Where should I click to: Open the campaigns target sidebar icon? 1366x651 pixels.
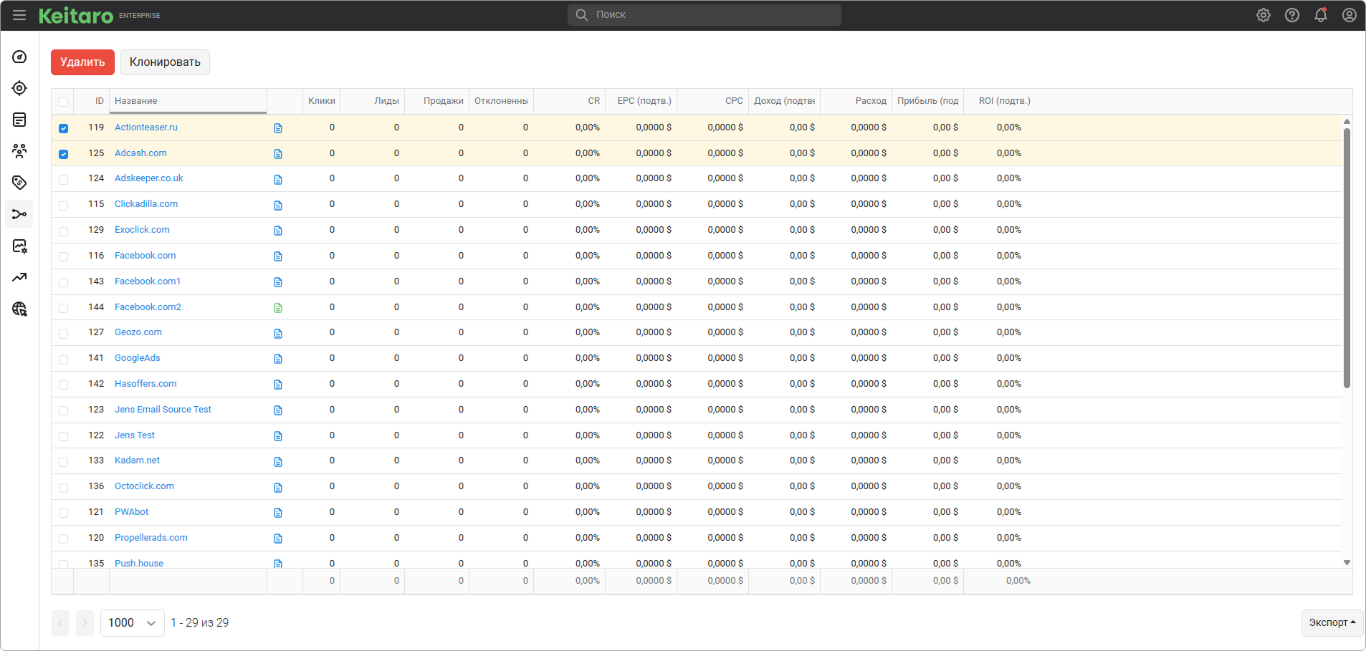tap(19, 88)
